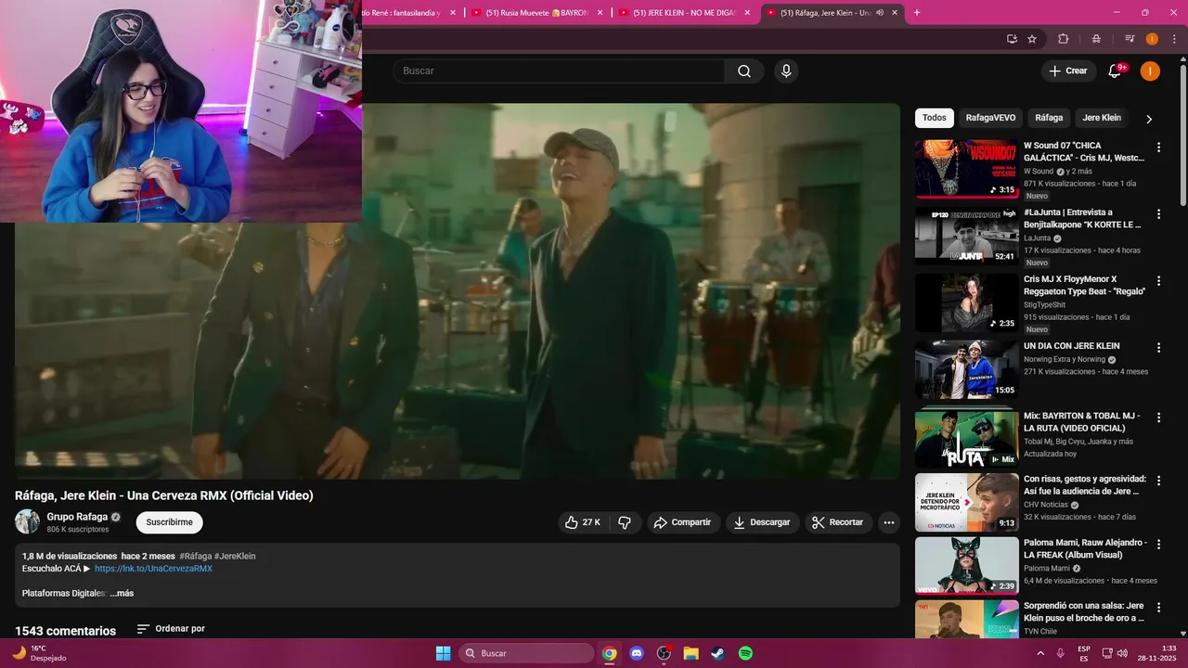
Task: Bookmark this page with the star icon
Action: coord(1032,39)
